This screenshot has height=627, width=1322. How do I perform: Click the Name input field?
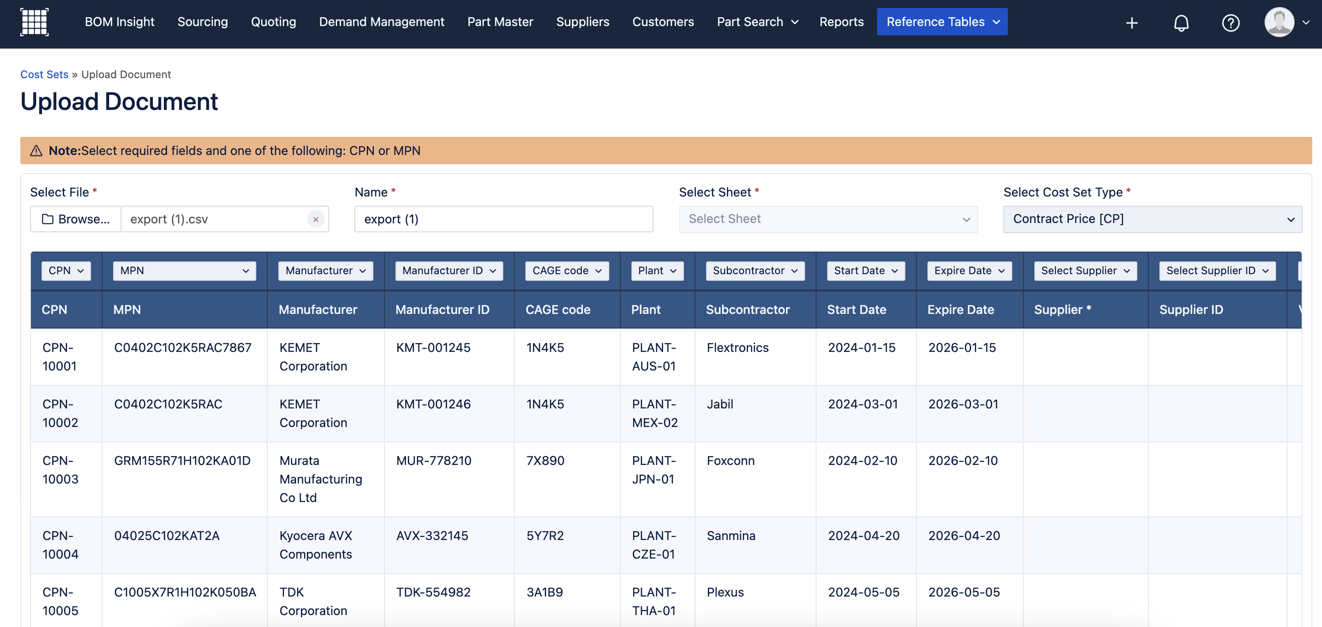(x=503, y=219)
